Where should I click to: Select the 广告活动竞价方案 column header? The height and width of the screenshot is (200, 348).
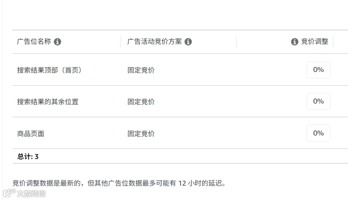(154, 41)
